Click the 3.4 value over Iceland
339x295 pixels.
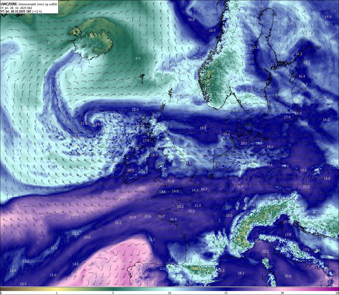(x=90, y=20)
